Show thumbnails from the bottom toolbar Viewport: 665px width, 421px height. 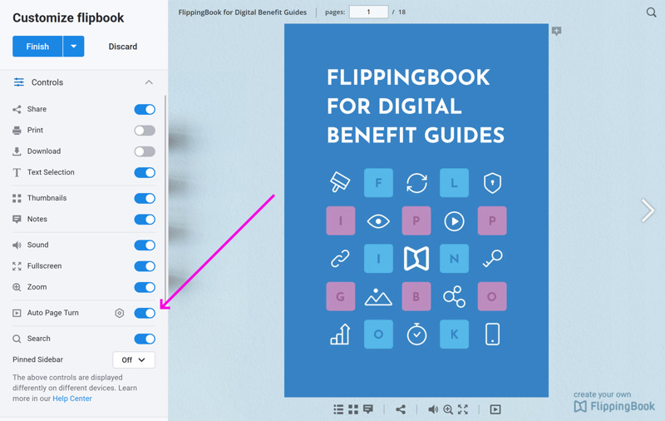tap(353, 409)
